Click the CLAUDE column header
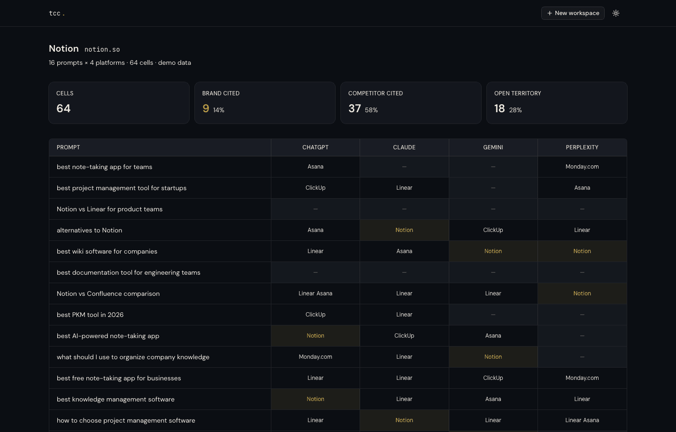 click(x=404, y=147)
